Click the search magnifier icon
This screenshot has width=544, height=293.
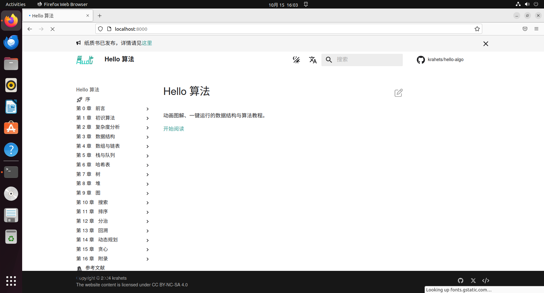pos(329,59)
